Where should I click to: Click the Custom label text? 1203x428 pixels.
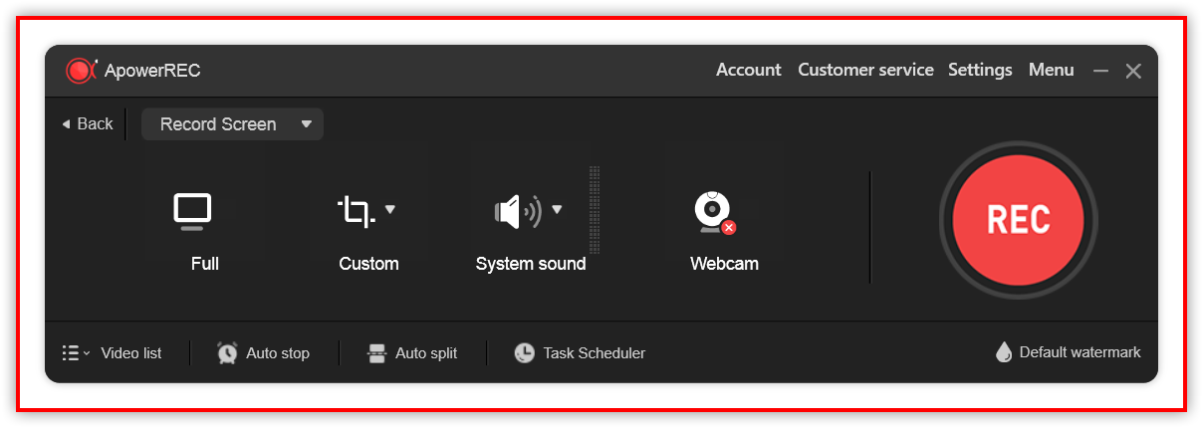point(368,264)
